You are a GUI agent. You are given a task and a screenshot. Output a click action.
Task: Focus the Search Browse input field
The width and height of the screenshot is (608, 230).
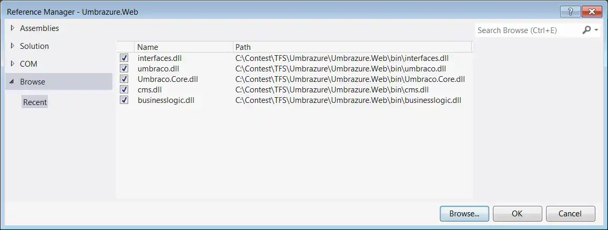pos(528,30)
